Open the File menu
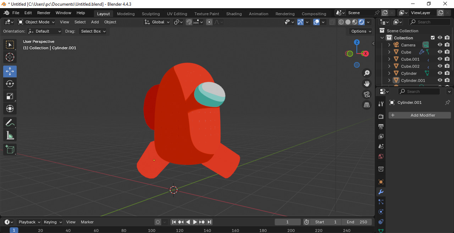This screenshot has width=454, height=233. point(16,13)
